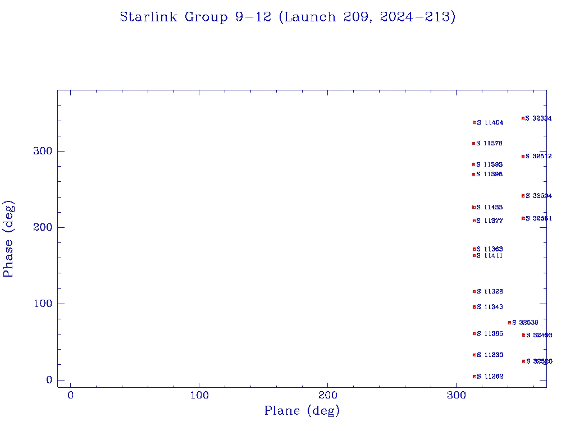Screen dimensions: 575x431
Task: Click the red marker beside S 11262
Action: 474,377
